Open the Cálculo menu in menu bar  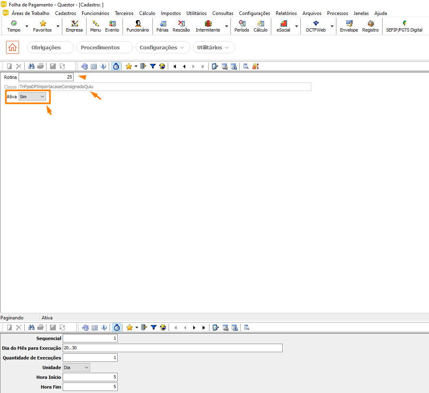[x=147, y=13]
